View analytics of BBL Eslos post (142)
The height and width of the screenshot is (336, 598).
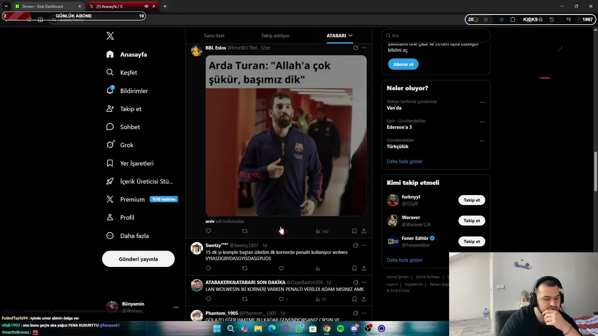(322, 231)
